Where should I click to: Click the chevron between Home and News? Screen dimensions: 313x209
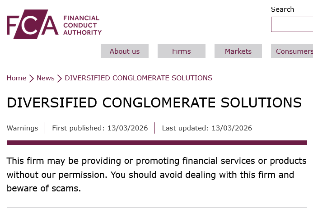pyautogui.click(x=32, y=79)
